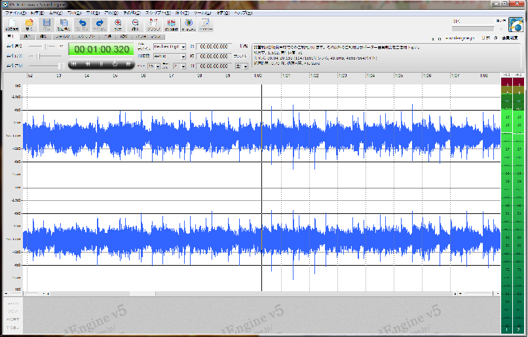Open the membership link at far right
This screenshot has width=528, height=337.
coord(510,39)
